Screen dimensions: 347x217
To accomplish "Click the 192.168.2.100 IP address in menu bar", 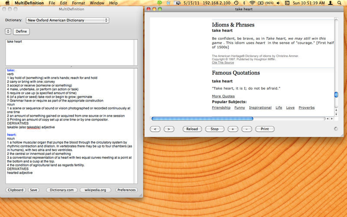I will click(216, 3).
